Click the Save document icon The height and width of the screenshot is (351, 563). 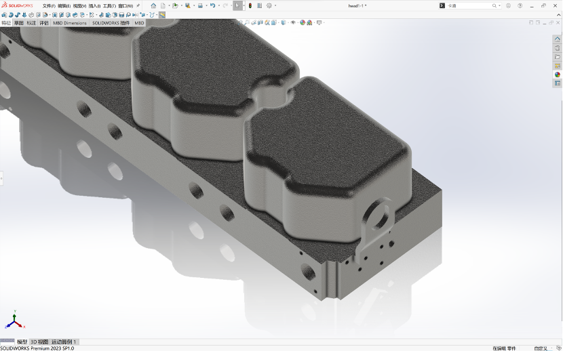coord(187,5)
